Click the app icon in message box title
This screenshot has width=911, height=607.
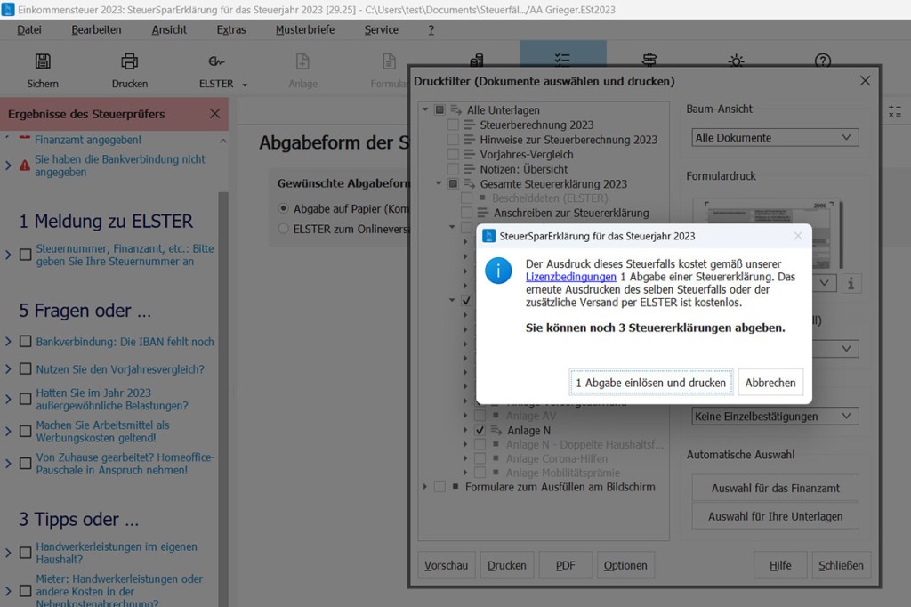click(x=489, y=236)
